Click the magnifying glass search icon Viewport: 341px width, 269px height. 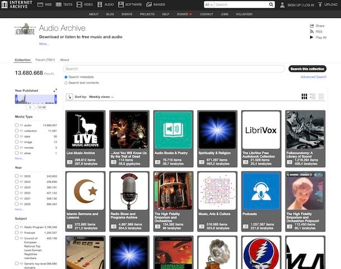coord(271,4)
